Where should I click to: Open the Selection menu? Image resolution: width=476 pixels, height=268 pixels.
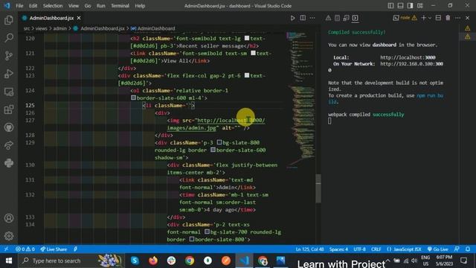tap(53, 6)
